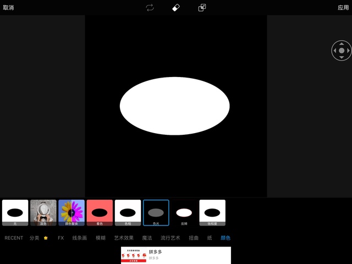Open the FX effects tab

tap(61, 238)
